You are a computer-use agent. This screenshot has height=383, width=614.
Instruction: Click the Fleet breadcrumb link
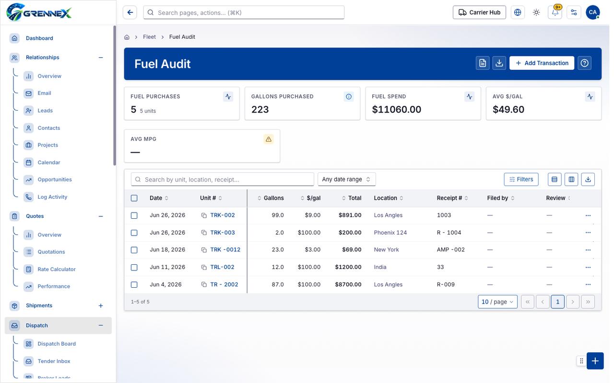tap(149, 37)
